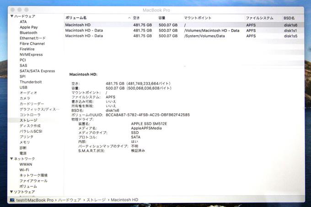Collapse the ネットワーク section triangle
The height and width of the screenshot is (207, 311).
point(12,159)
